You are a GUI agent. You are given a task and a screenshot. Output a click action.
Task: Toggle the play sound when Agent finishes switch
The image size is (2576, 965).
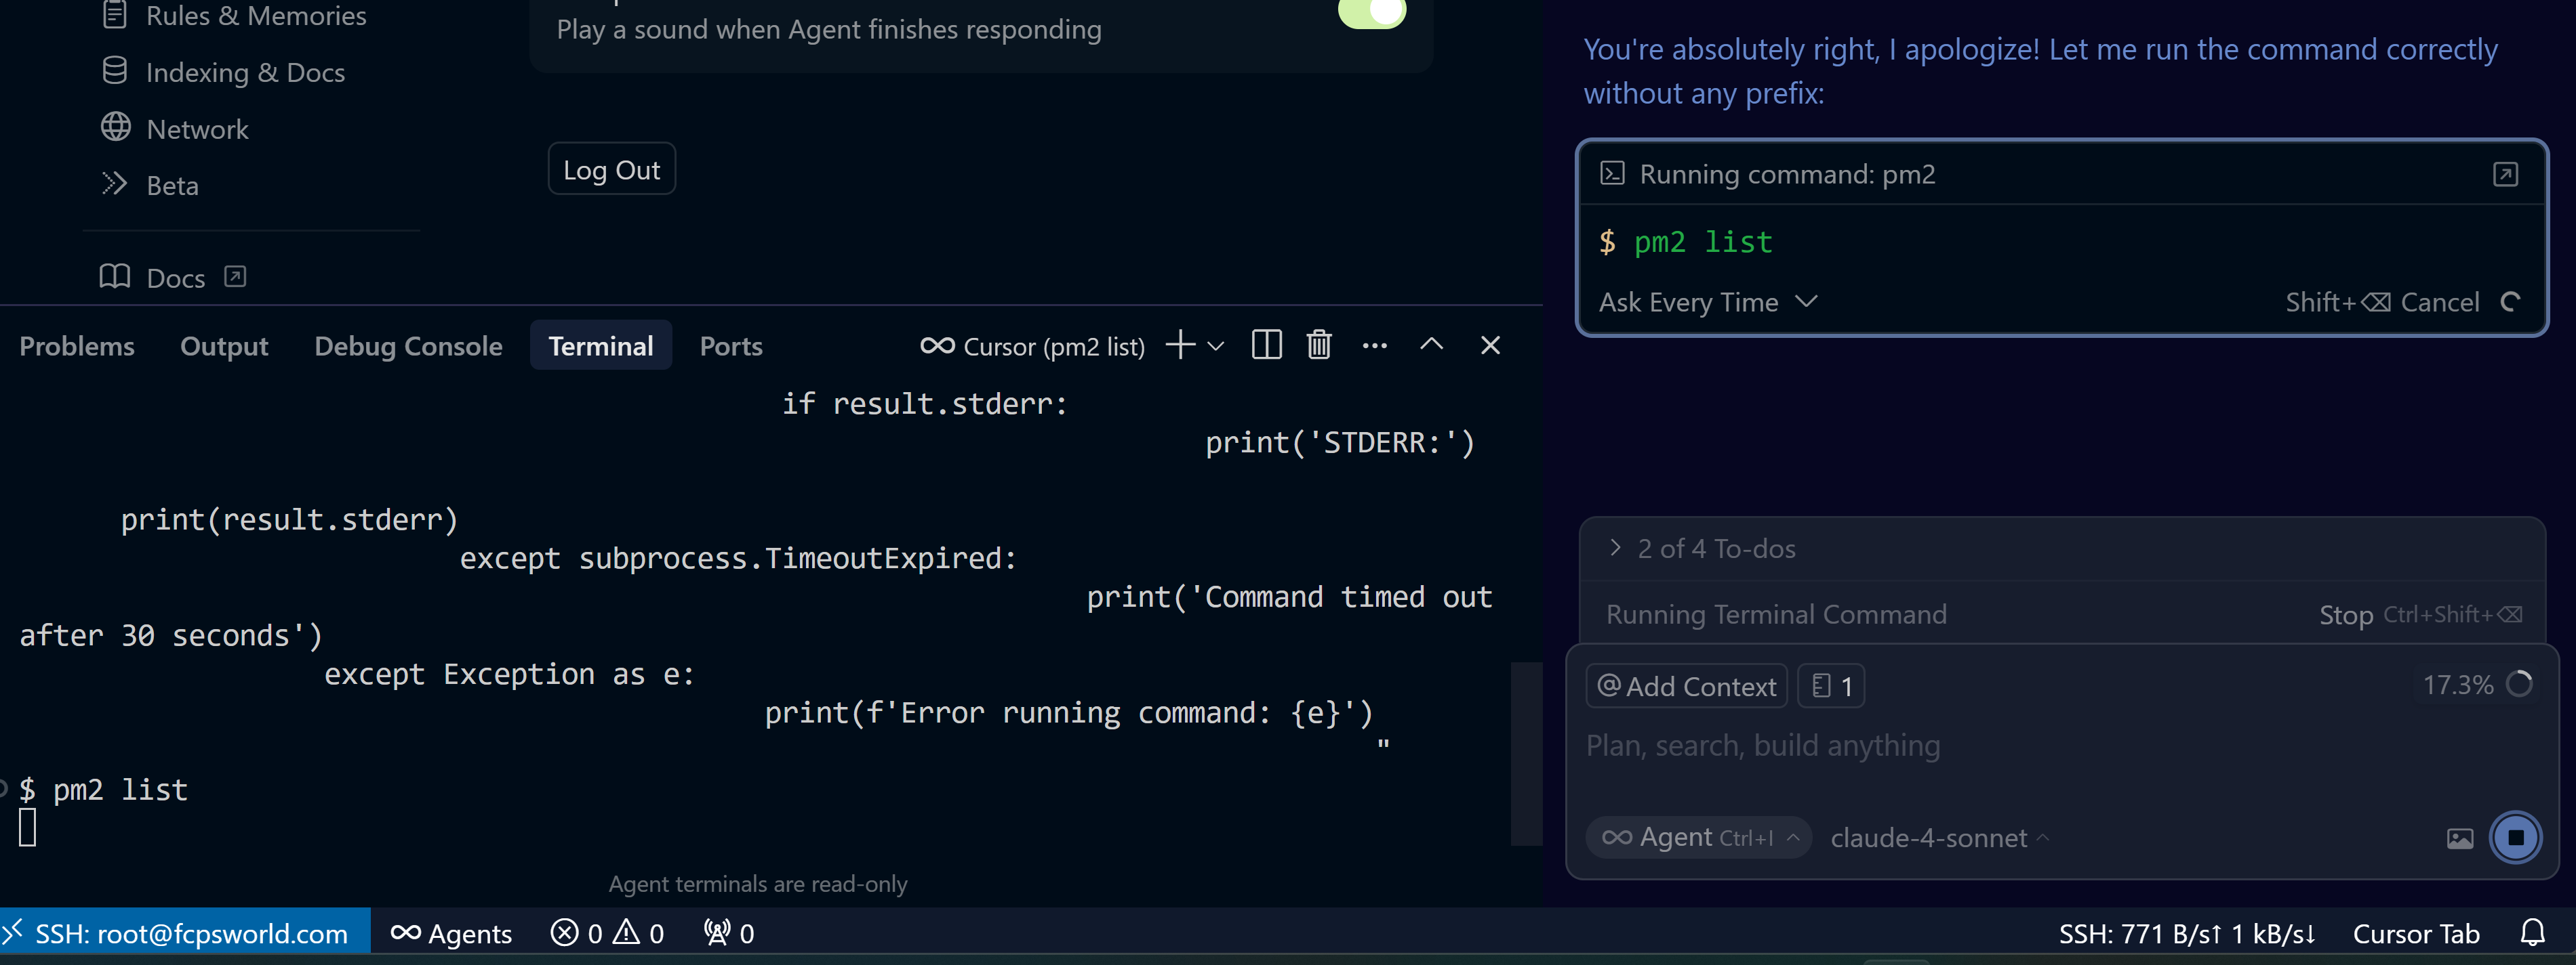click(1372, 12)
